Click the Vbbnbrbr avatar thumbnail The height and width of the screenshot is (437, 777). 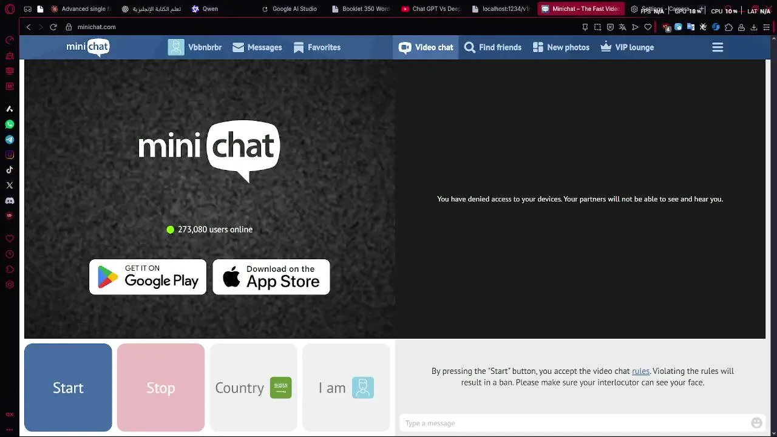coord(176,47)
